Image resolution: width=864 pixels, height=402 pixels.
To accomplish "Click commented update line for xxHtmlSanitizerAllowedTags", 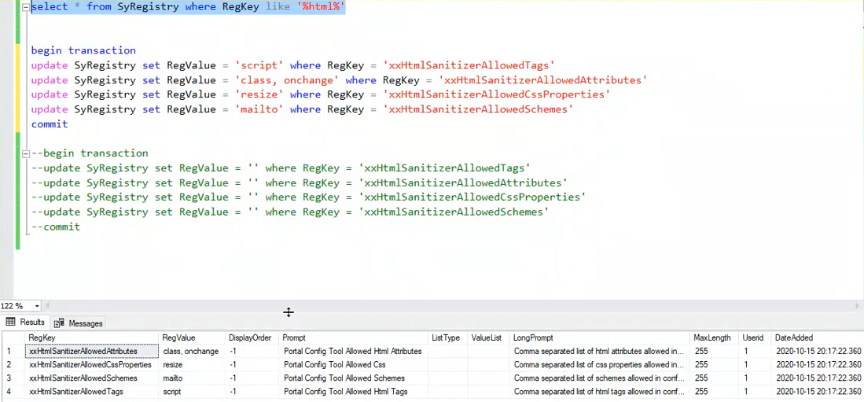I will click(x=281, y=168).
